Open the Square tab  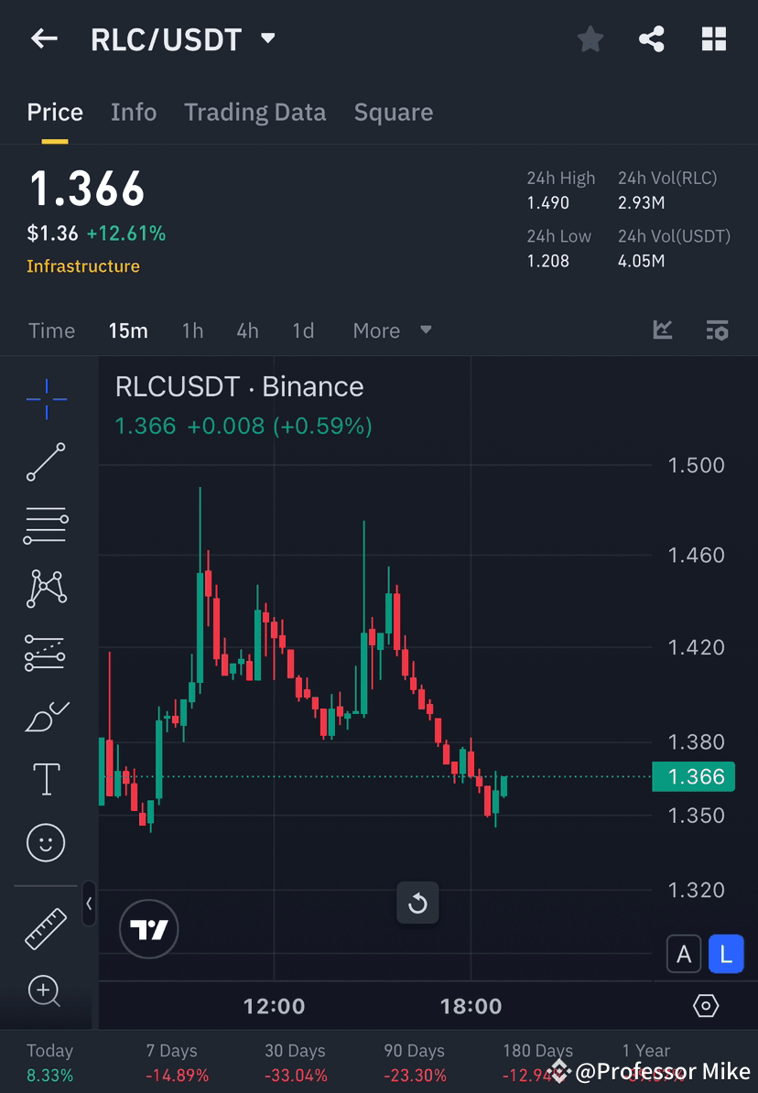pos(393,112)
